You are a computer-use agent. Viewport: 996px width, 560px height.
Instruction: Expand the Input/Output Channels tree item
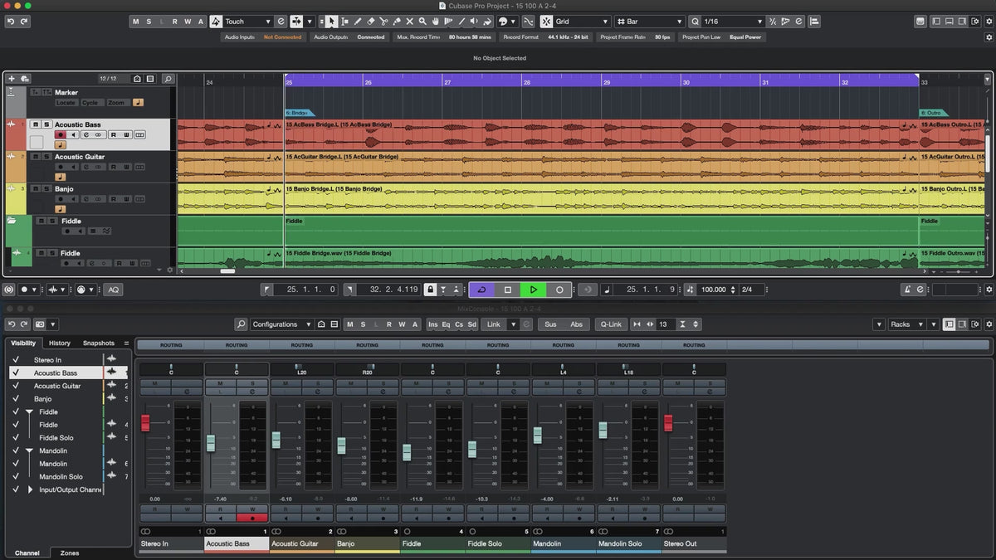[31, 489]
